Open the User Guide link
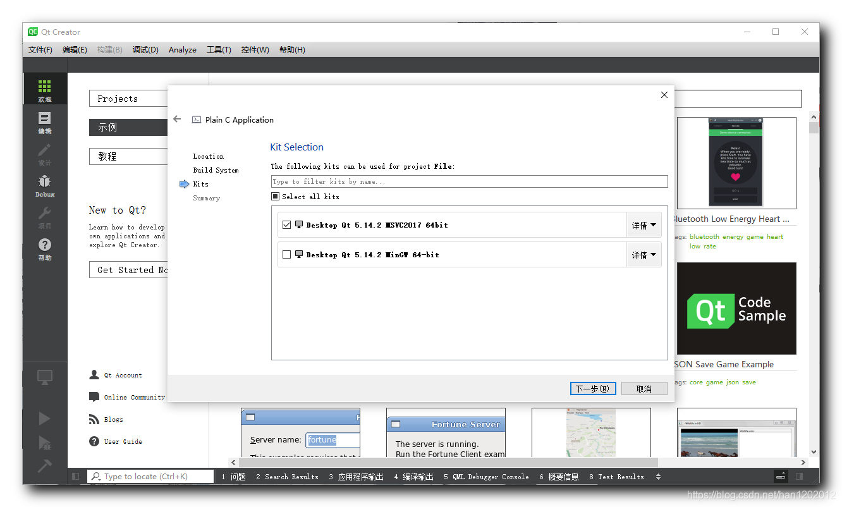The image size is (842, 507). pos(123,441)
